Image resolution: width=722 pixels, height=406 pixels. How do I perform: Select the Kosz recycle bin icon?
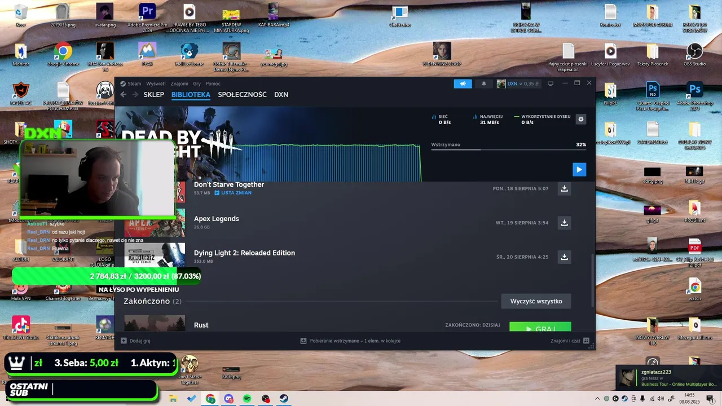(x=21, y=17)
